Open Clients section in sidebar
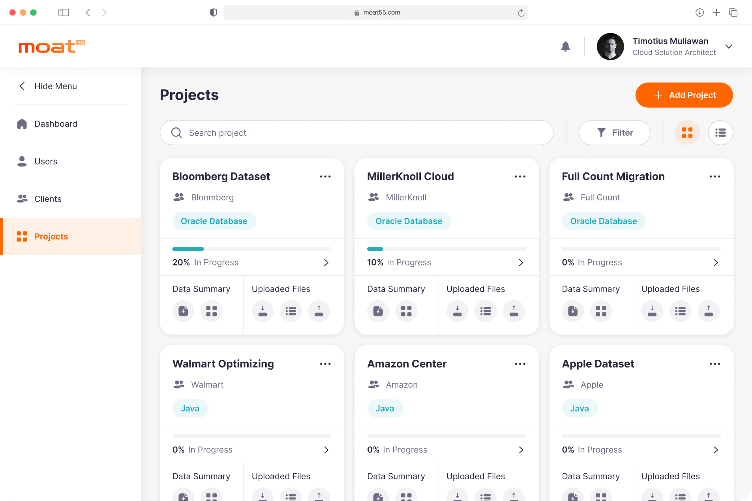The width and height of the screenshot is (752, 501). (x=47, y=199)
